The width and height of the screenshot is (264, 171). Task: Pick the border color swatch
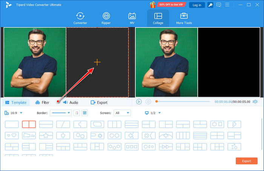[x=77, y=113]
